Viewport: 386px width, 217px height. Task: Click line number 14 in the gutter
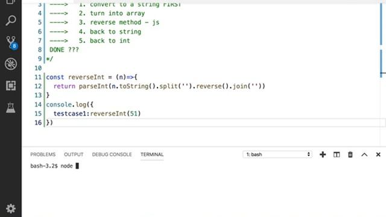pos(38,104)
